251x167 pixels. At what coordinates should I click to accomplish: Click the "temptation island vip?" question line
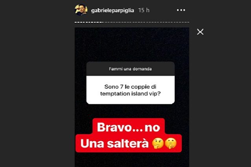point(130,94)
